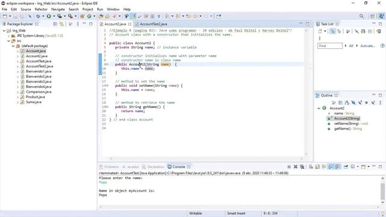Viewport: 386px width, 217px height.
Task: Click the All link in Task List
Action: [x=351, y=46]
